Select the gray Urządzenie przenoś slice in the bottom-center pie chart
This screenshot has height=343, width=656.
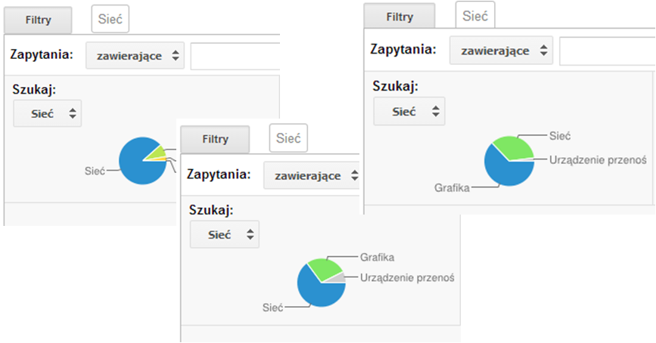(x=340, y=278)
